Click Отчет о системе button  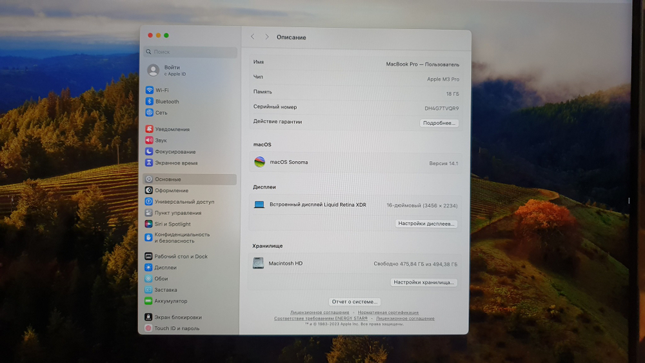click(x=355, y=301)
